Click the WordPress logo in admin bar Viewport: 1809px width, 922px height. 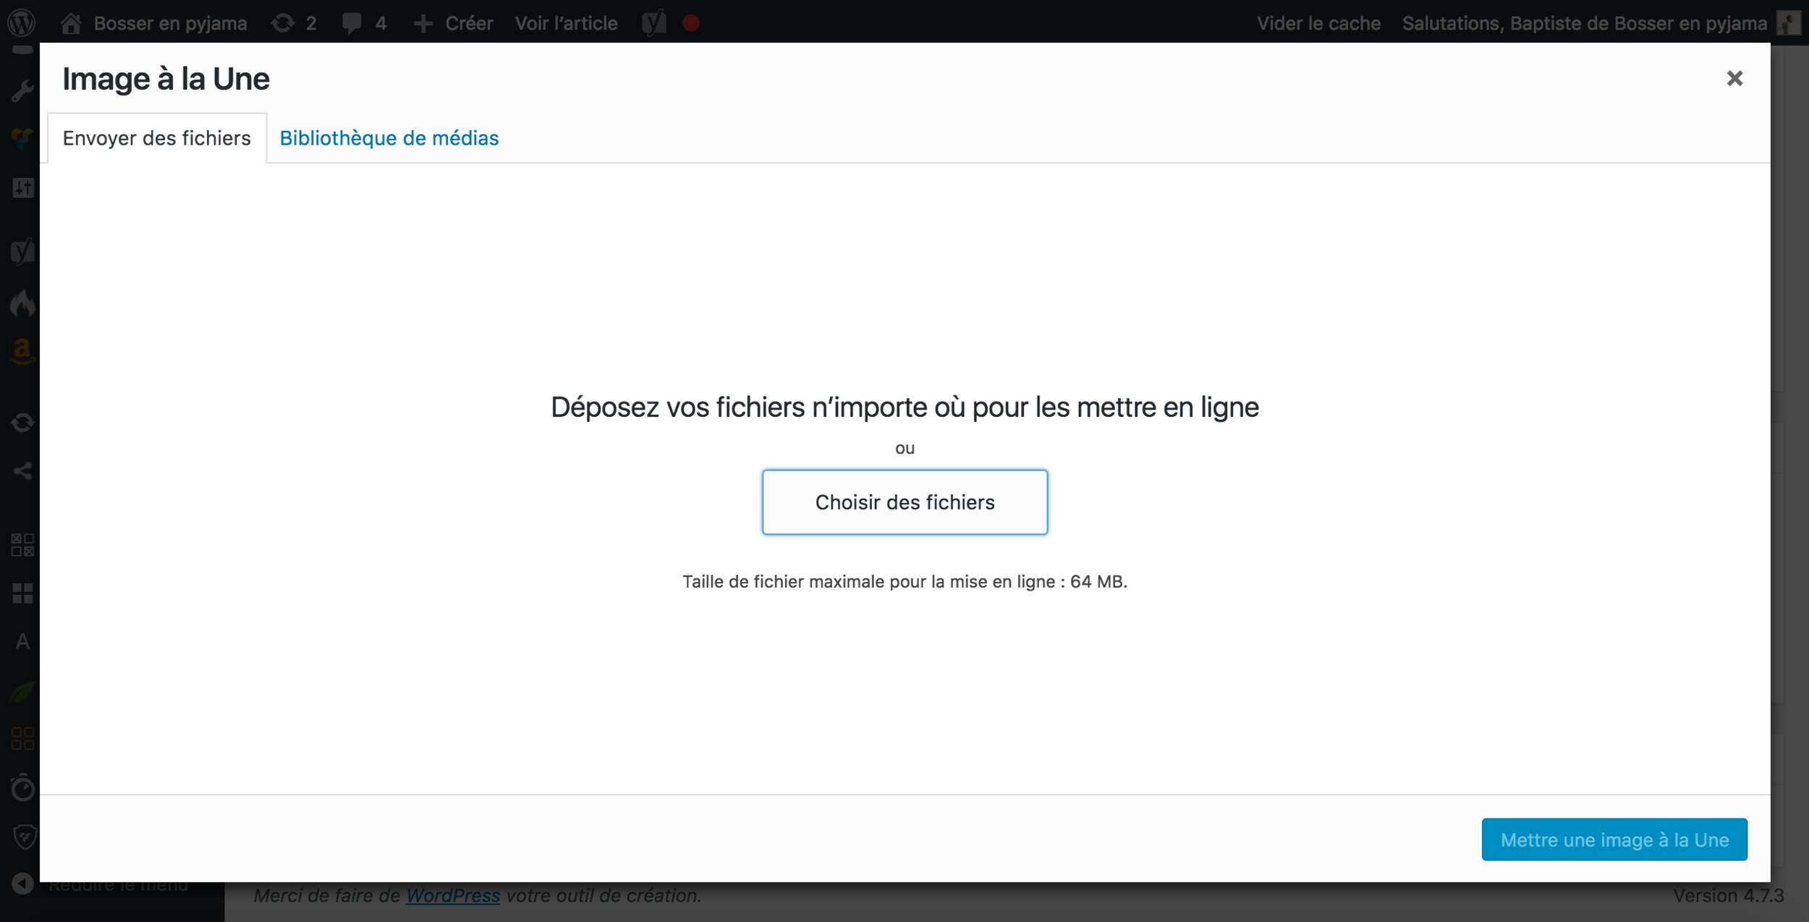point(22,22)
